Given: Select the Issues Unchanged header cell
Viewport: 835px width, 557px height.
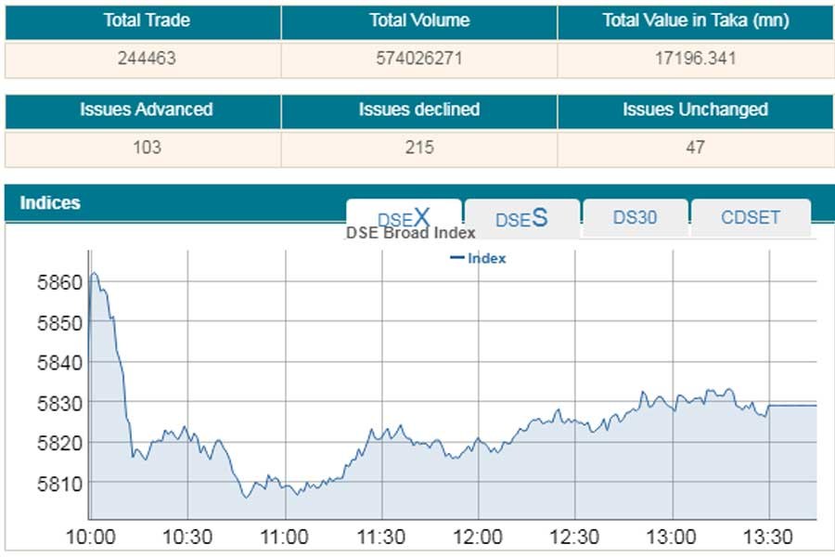Looking at the screenshot, I should pyautogui.click(x=695, y=110).
